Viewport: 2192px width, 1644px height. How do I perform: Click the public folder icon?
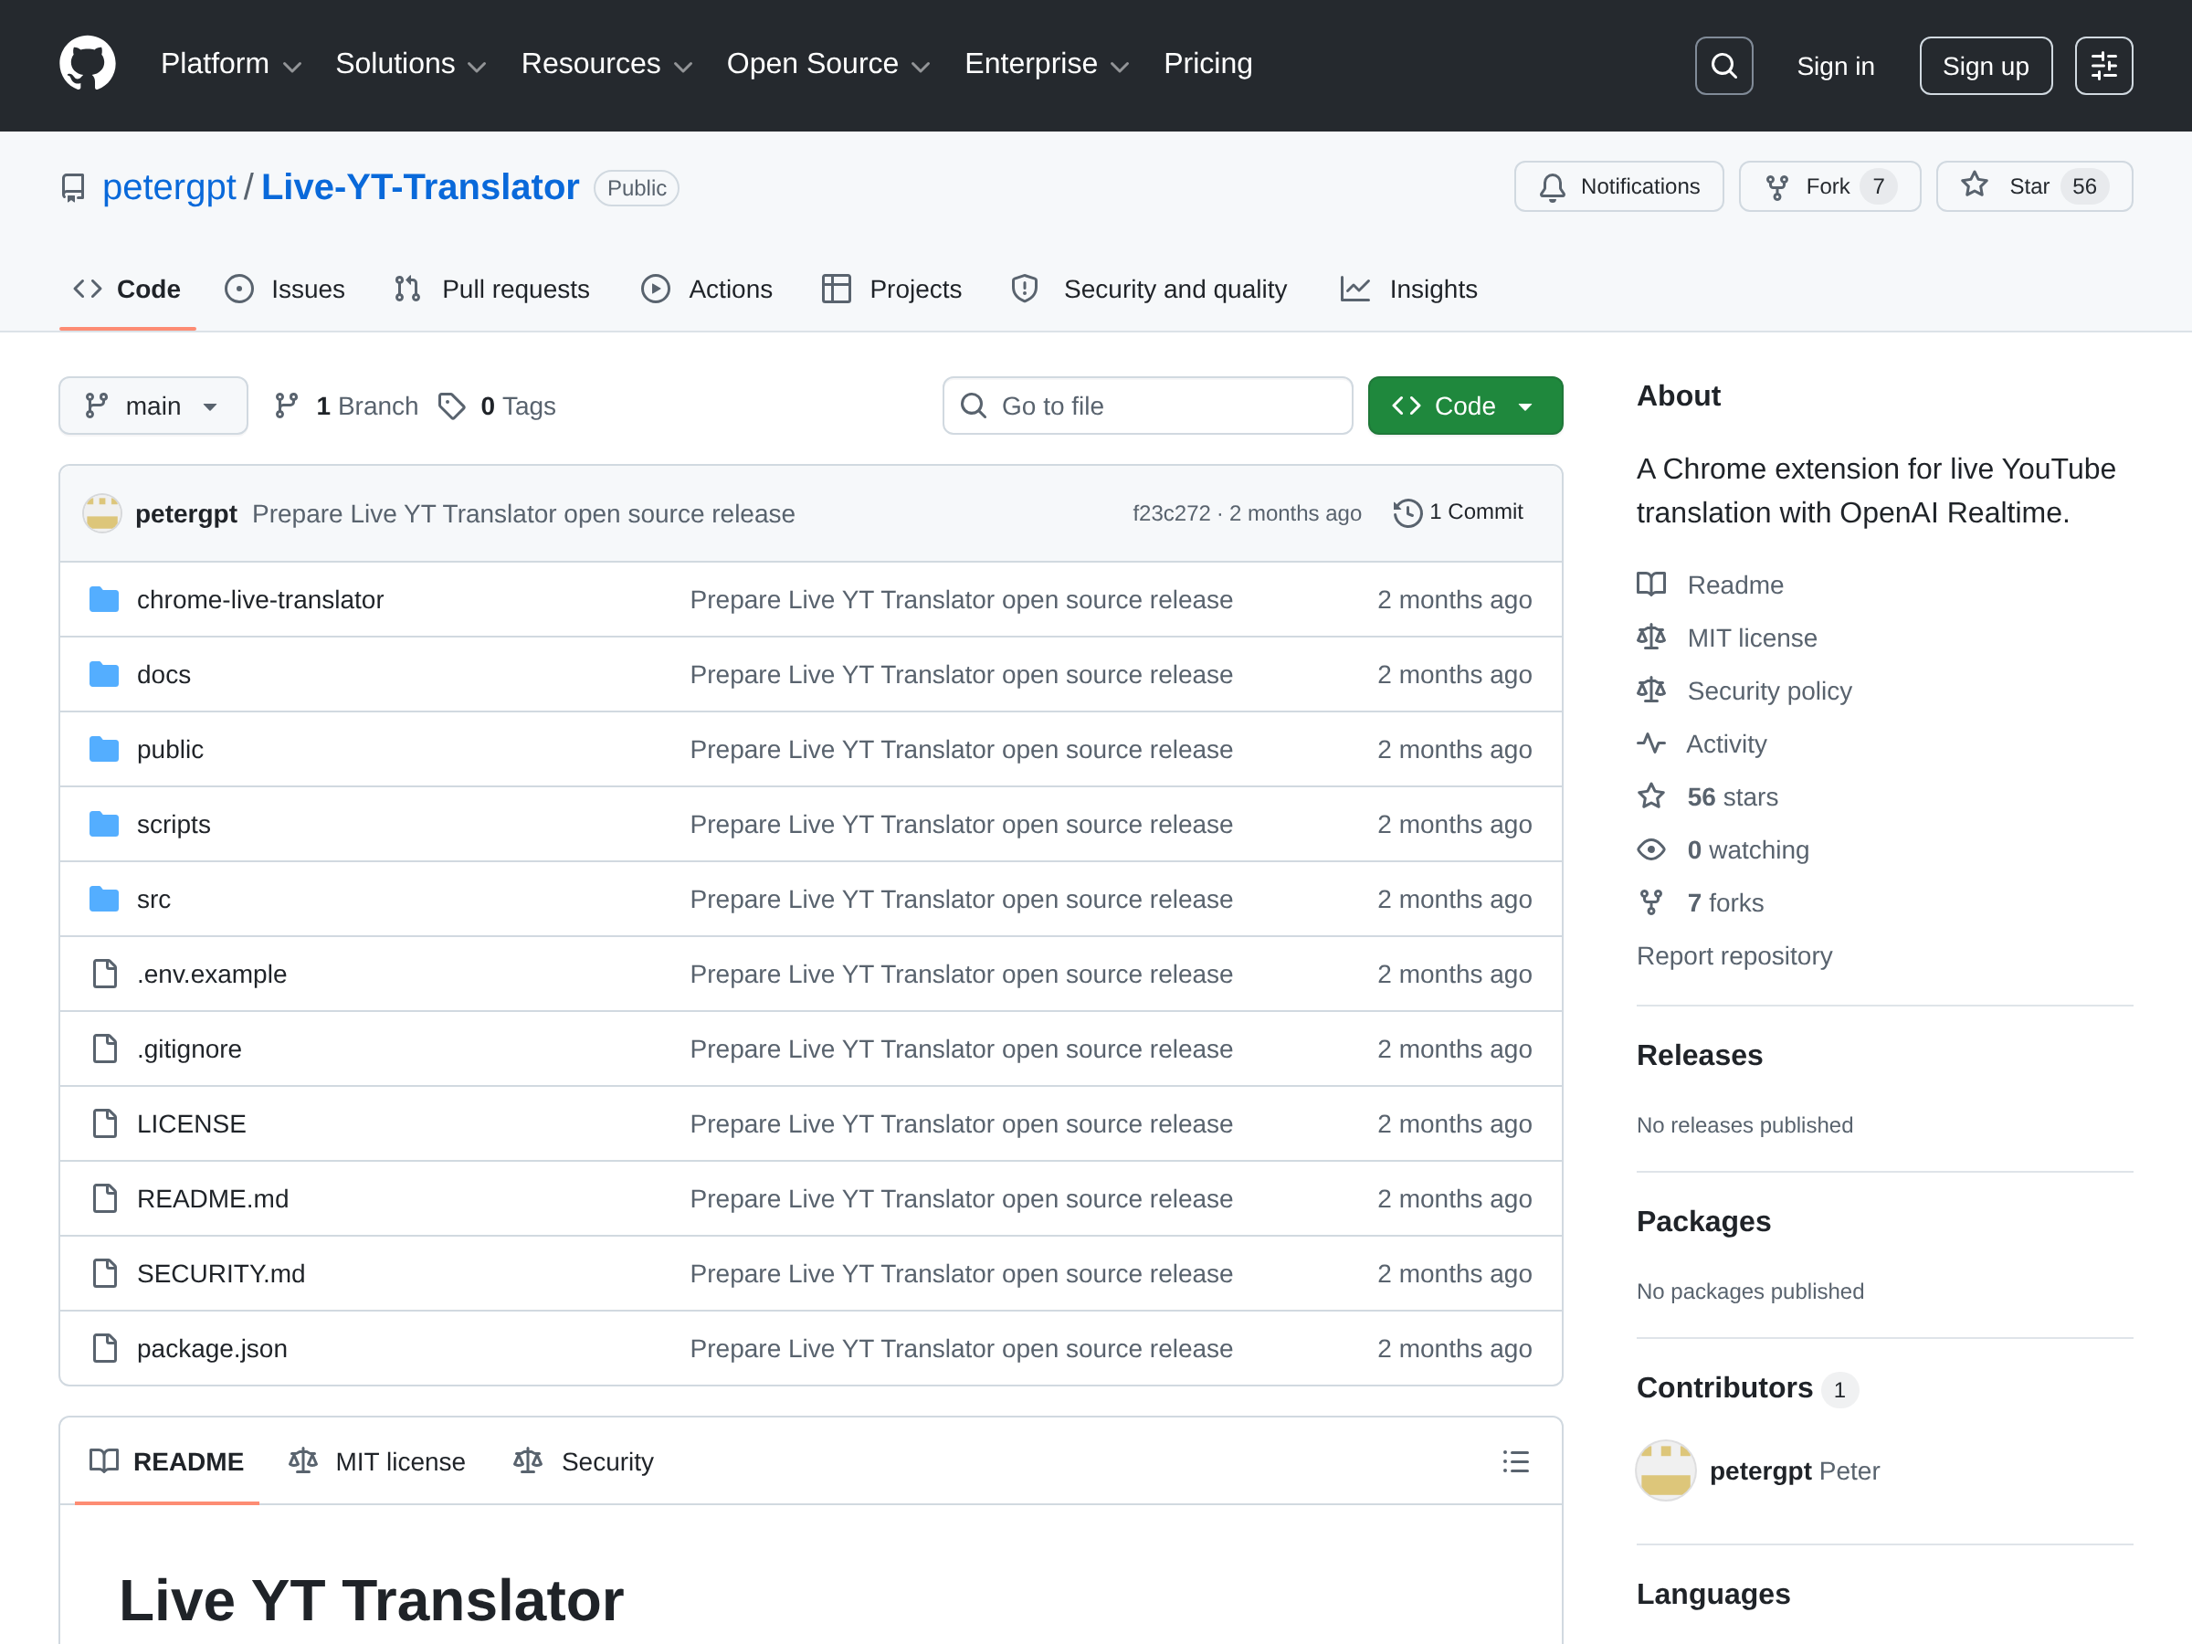[104, 749]
